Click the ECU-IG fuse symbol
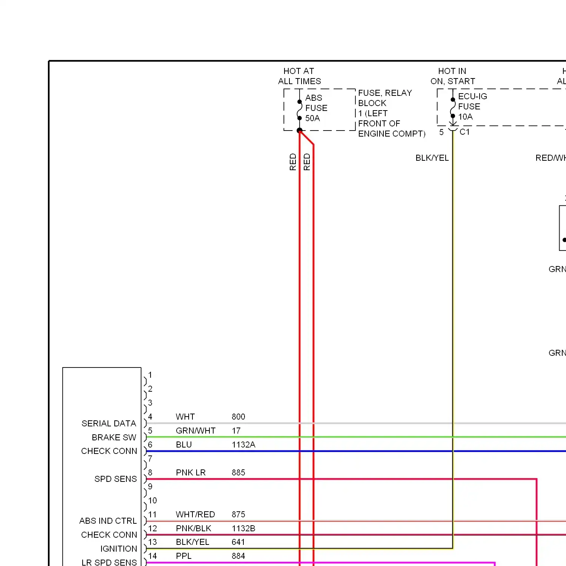Viewport: 566px width, 566px height. point(453,108)
